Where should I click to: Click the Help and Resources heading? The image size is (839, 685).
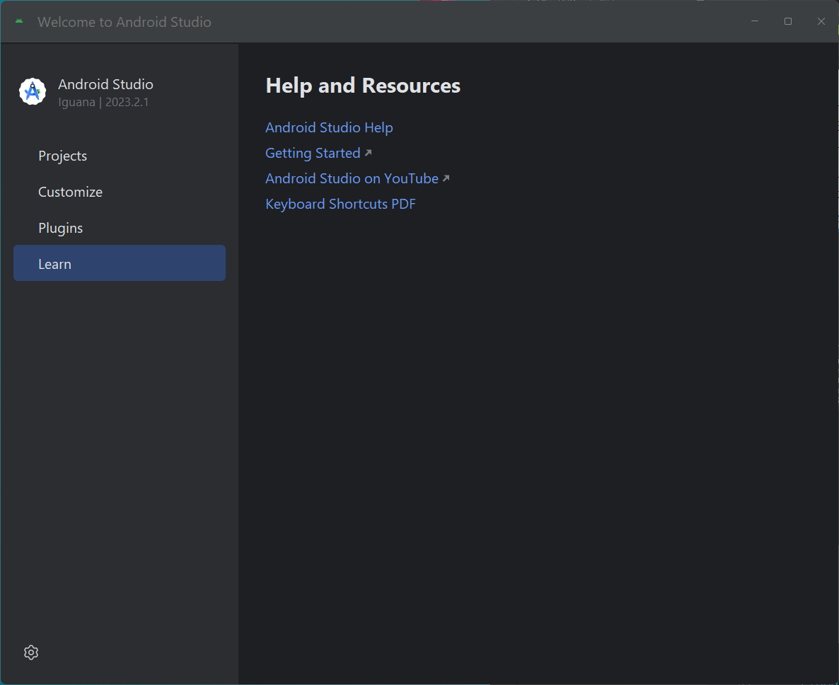(363, 86)
